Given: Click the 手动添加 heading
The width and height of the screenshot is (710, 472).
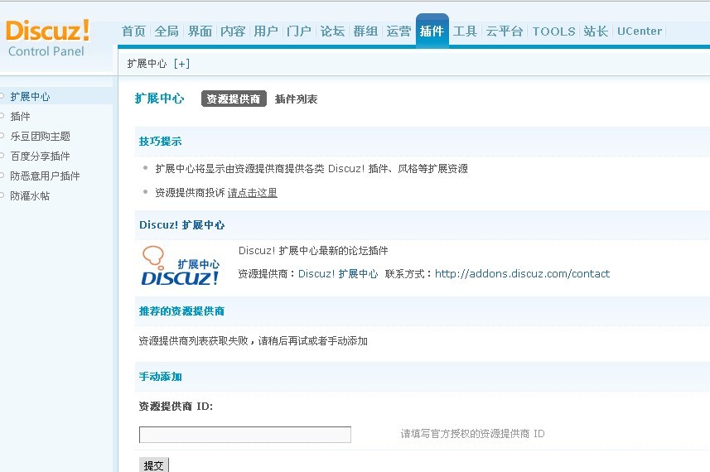Looking at the screenshot, I should (160, 377).
